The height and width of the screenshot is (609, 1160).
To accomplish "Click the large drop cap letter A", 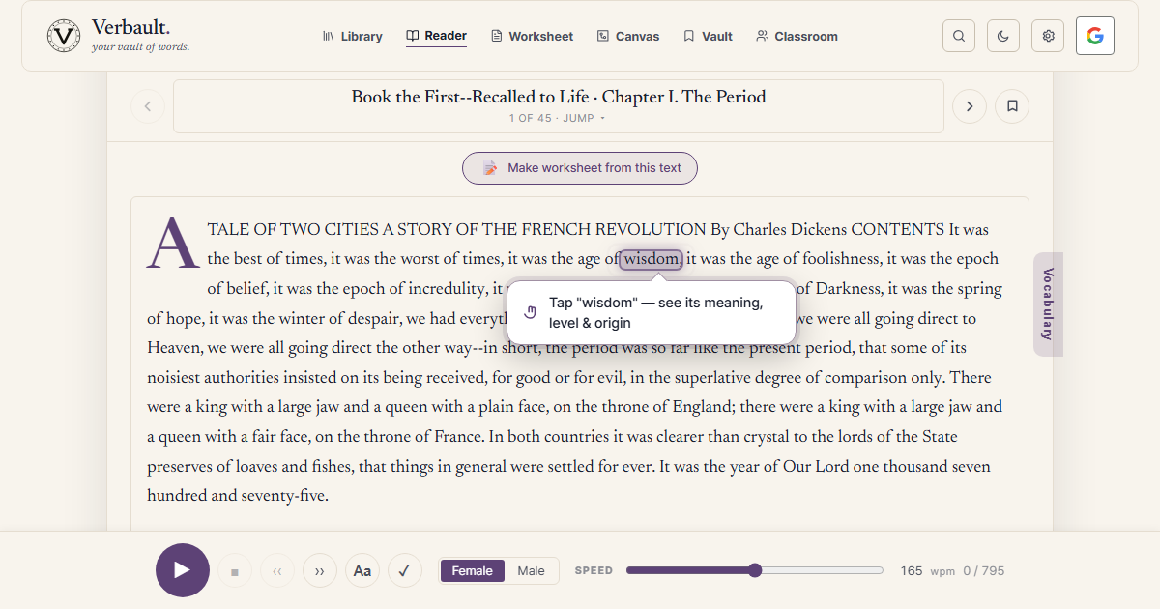I will (x=173, y=244).
